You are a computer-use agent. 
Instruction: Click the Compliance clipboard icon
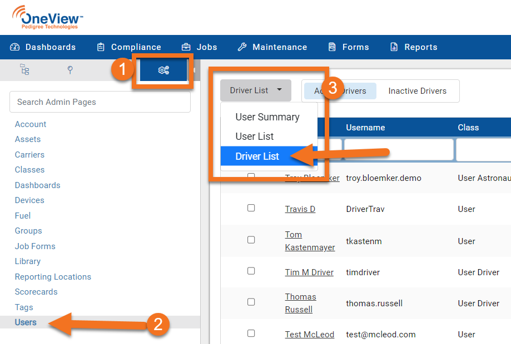(x=101, y=47)
